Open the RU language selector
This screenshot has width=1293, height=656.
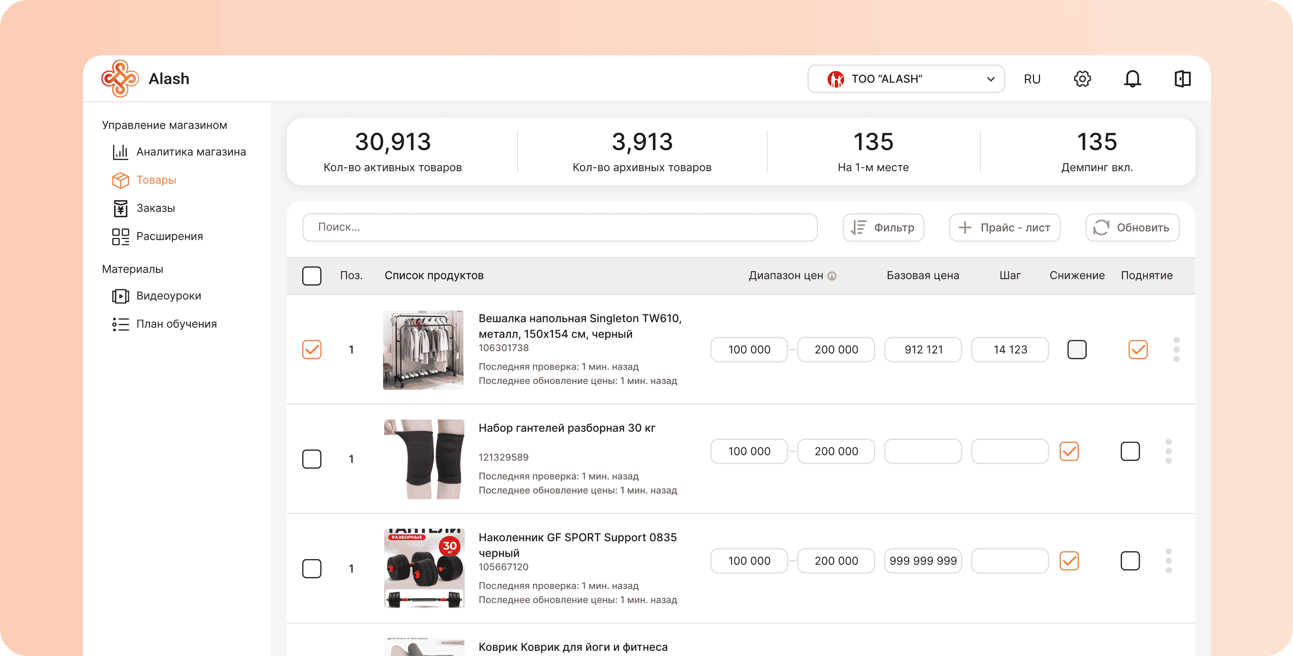click(1032, 79)
